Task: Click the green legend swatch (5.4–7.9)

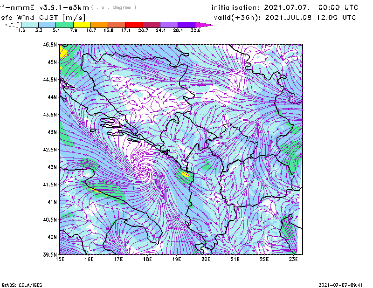Action: [65, 25]
